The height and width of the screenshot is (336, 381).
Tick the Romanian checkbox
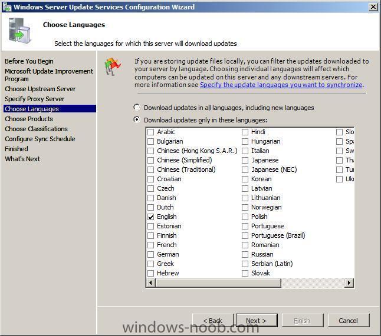click(245, 245)
